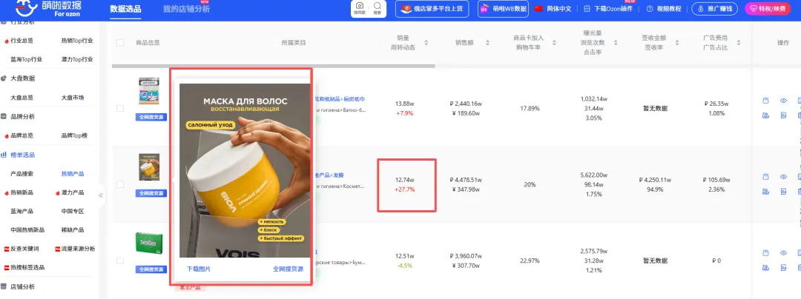Image resolution: width=801 pixels, height=299 pixels.
Task: Collapse sidebar with double-chevron handle
Action: (x=101, y=195)
